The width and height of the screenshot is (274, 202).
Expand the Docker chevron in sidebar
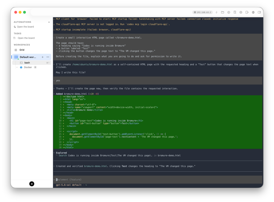coord(17,67)
